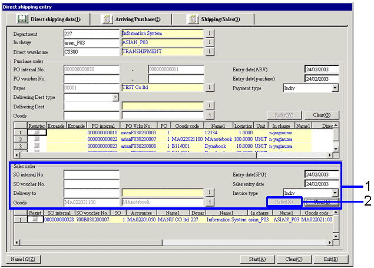Open lookup button beside ASIAN_P03 in charge
374x268 pixels.
210,42
